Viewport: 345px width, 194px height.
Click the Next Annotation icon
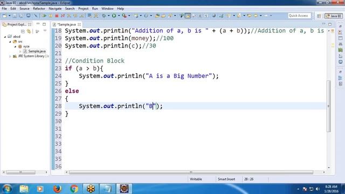(x=229, y=16)
